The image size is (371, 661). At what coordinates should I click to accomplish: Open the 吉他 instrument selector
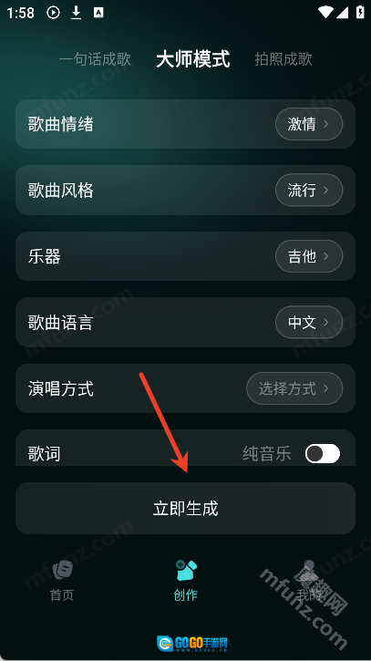(x=309, y=256)
